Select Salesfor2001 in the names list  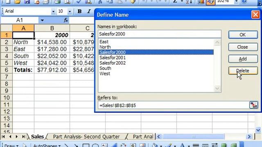tap(113, 58)
